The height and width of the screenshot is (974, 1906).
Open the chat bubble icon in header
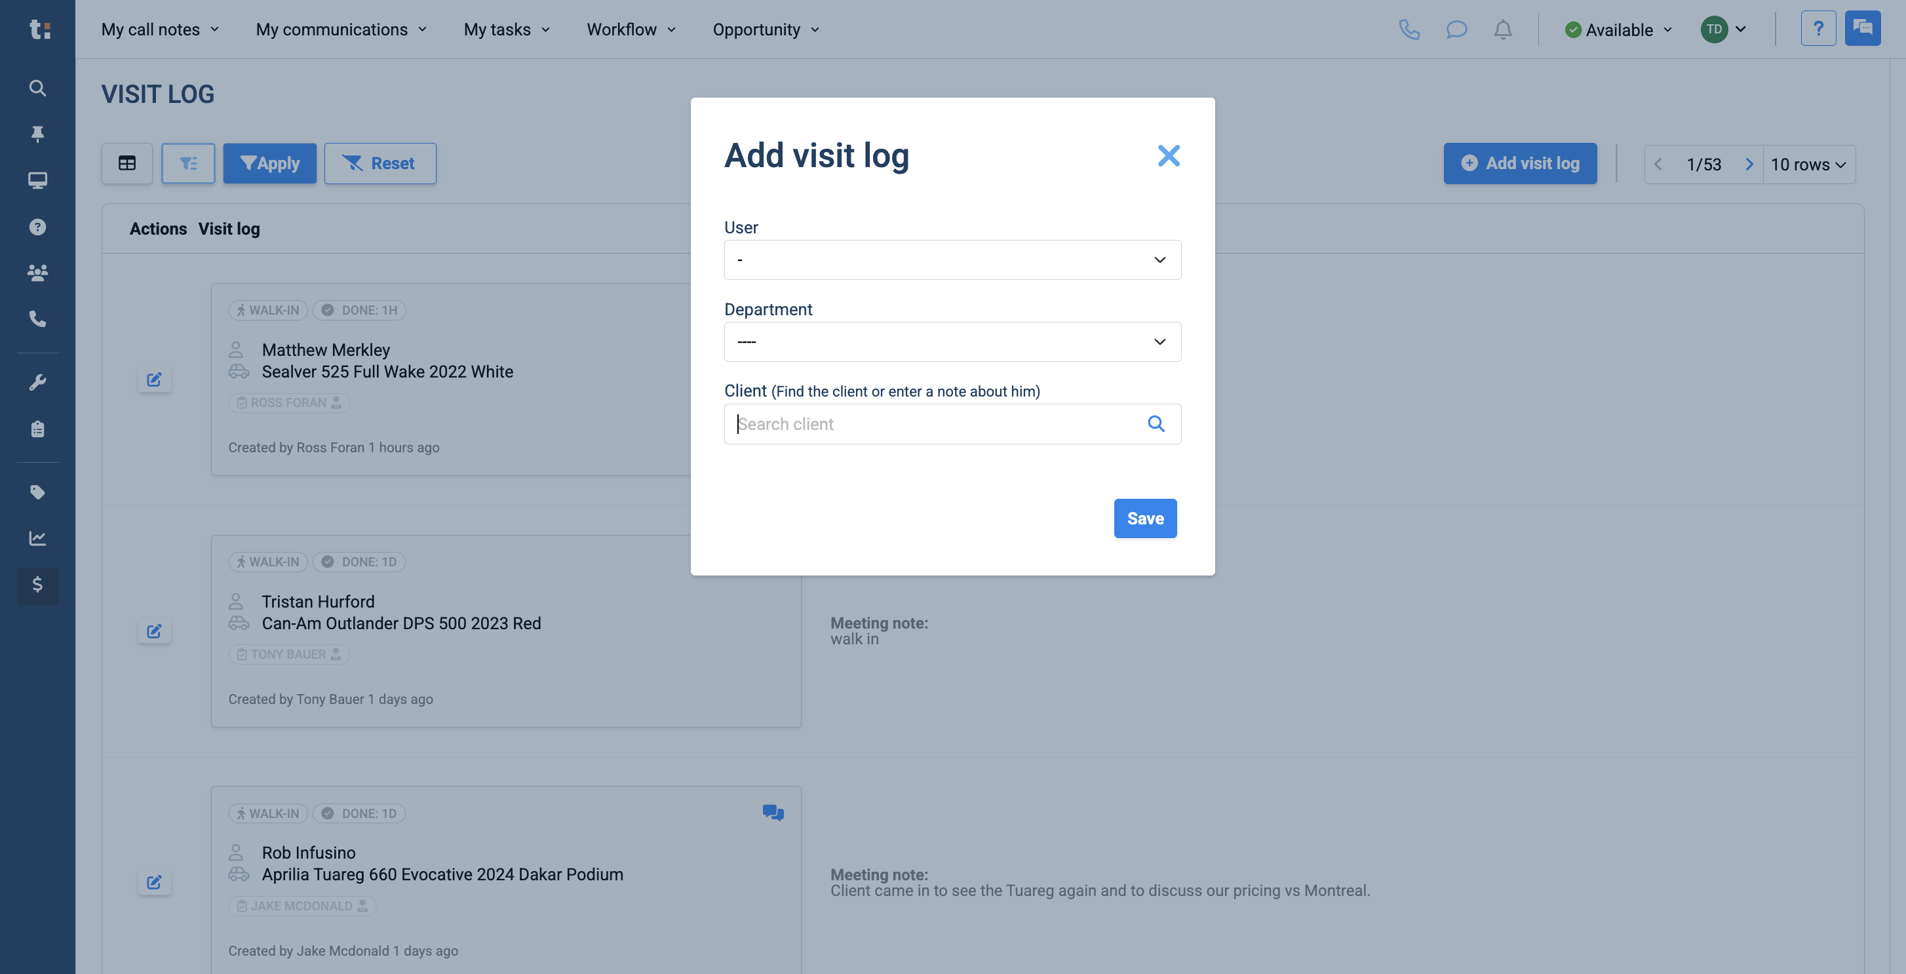click(1456, 29)
